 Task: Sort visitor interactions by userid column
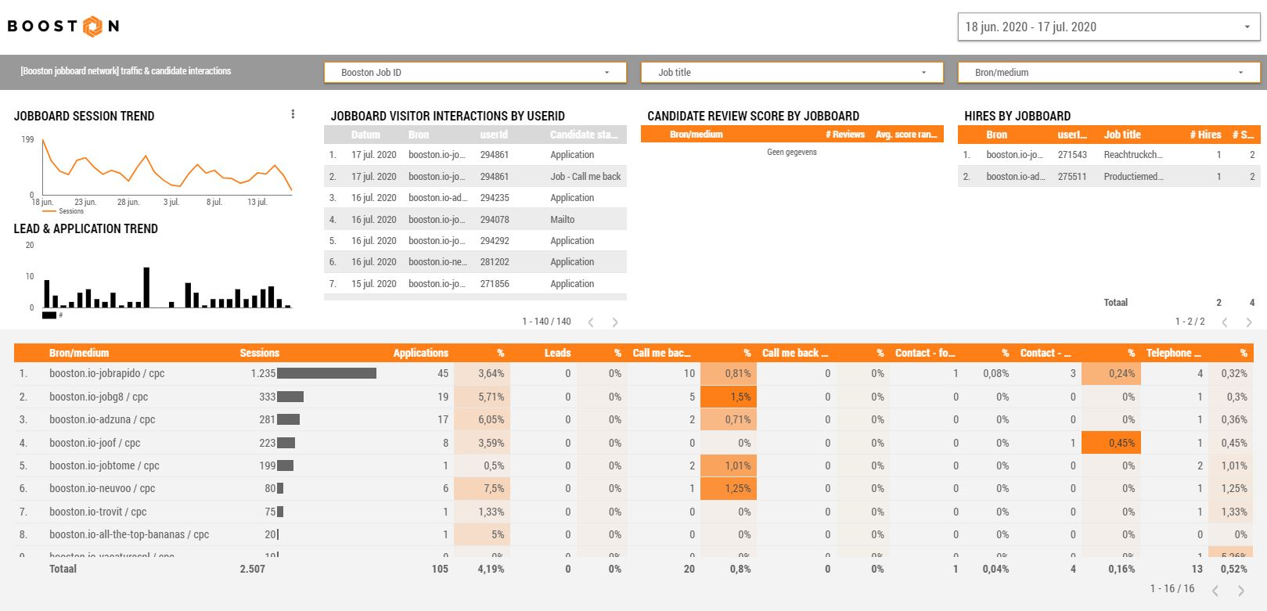coord(494,135)
